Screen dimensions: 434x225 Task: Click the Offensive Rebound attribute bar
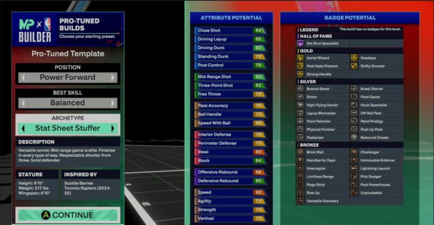(x=231, y=172)
